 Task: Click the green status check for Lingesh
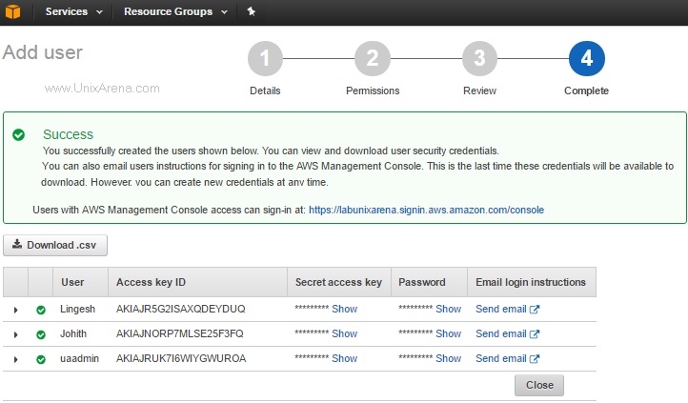[x=41, y=310]
